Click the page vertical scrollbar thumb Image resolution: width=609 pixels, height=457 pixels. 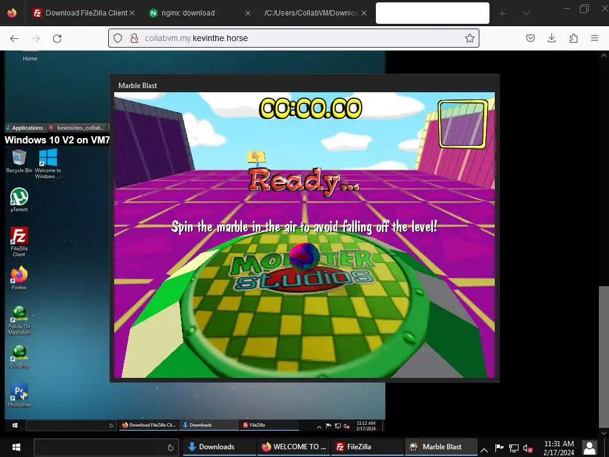click(x=604, y=356)
